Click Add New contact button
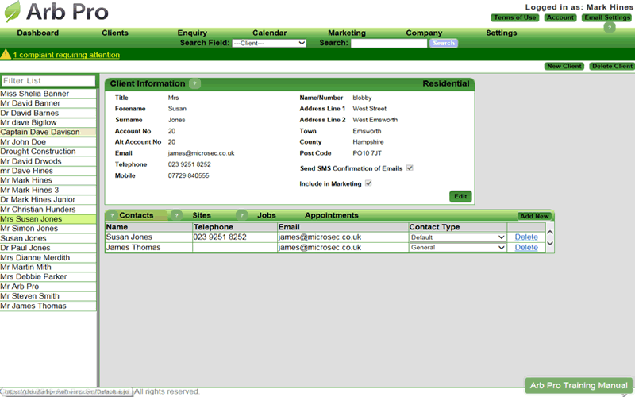This screenshot has height=397, width=635. [x=534, y=216]
